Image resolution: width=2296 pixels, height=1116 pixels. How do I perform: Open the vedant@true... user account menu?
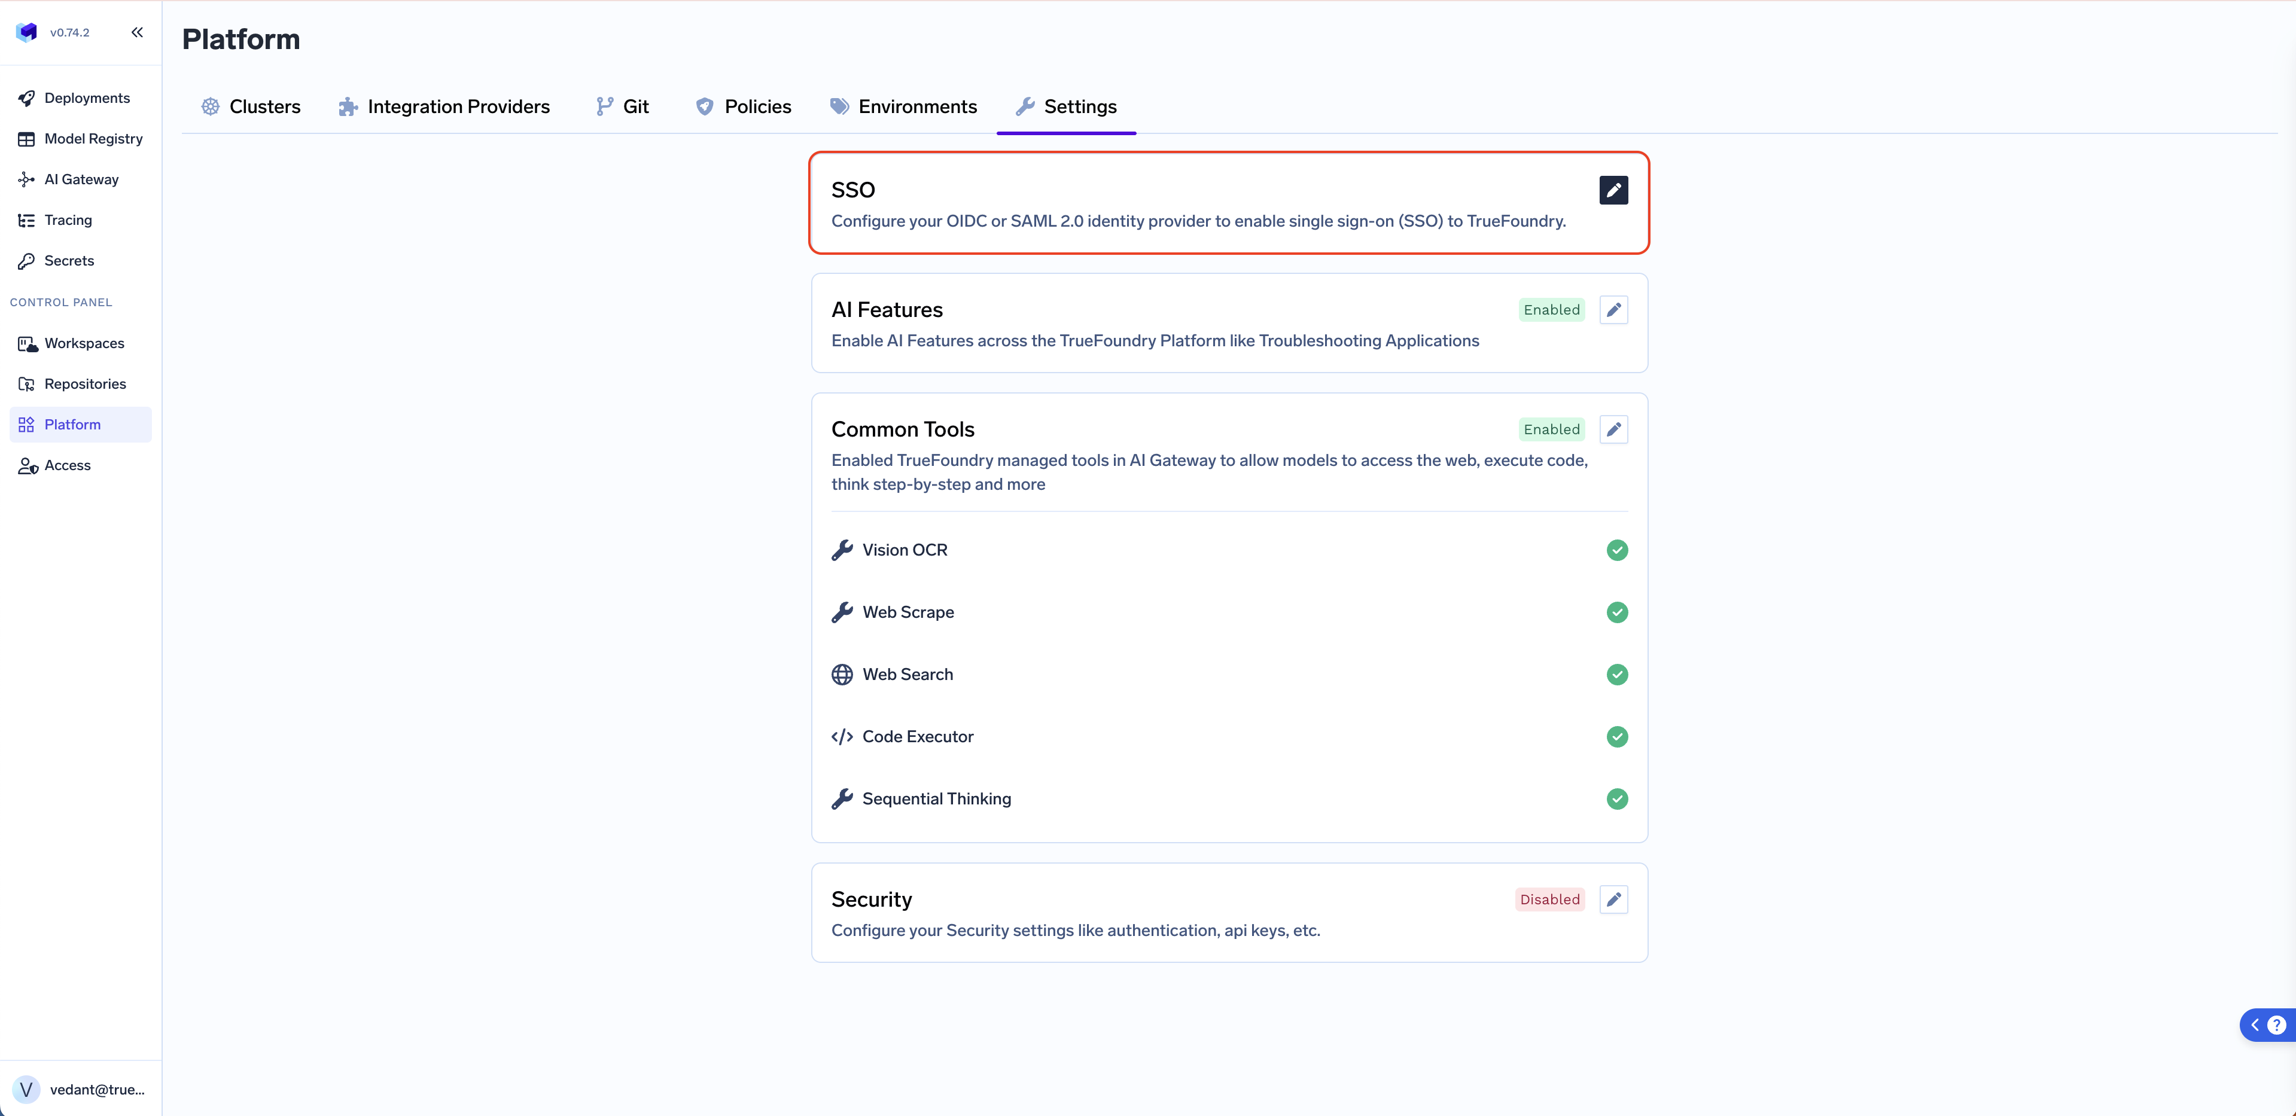(80, 1089)
